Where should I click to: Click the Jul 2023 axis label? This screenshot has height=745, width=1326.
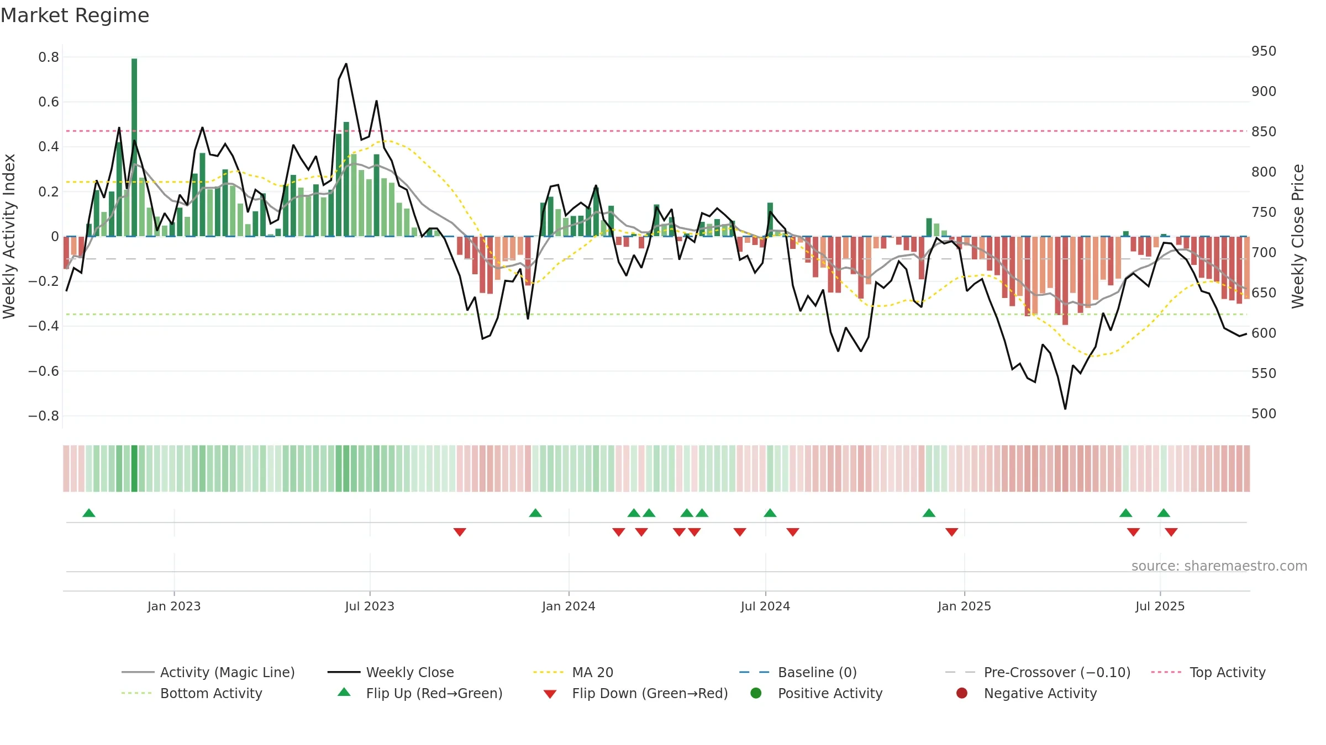(370, 606)
